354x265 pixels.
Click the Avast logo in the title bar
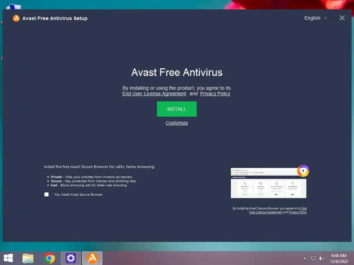click(x=16, y=18)
